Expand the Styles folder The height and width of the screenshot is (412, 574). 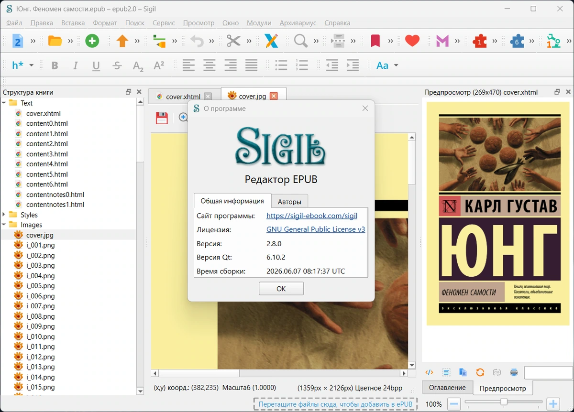click(x=4, y=215)
